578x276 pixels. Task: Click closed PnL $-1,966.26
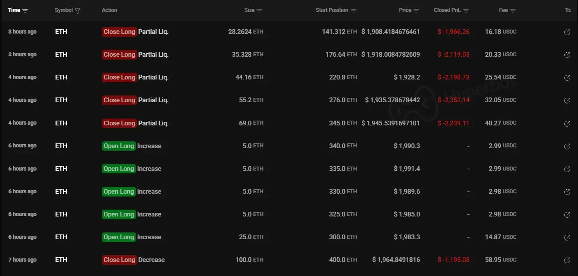click(x=454, y=32)
